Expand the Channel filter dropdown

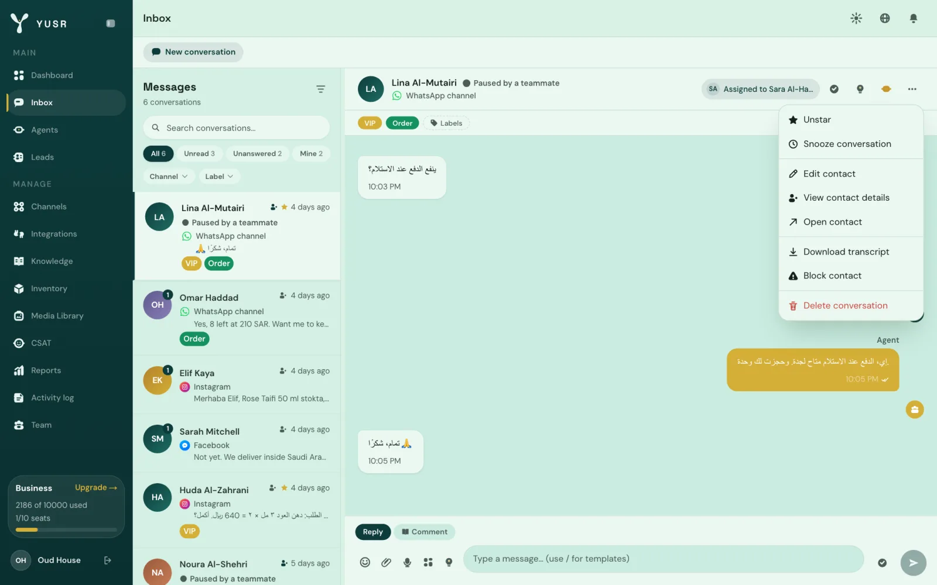pyautogui.click(x=168, y=177)
